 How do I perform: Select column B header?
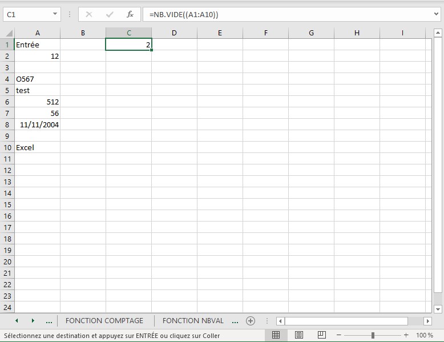pyautogui.click(x=83, y=33)
